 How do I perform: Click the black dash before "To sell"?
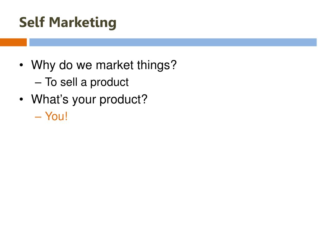point(38,83)
